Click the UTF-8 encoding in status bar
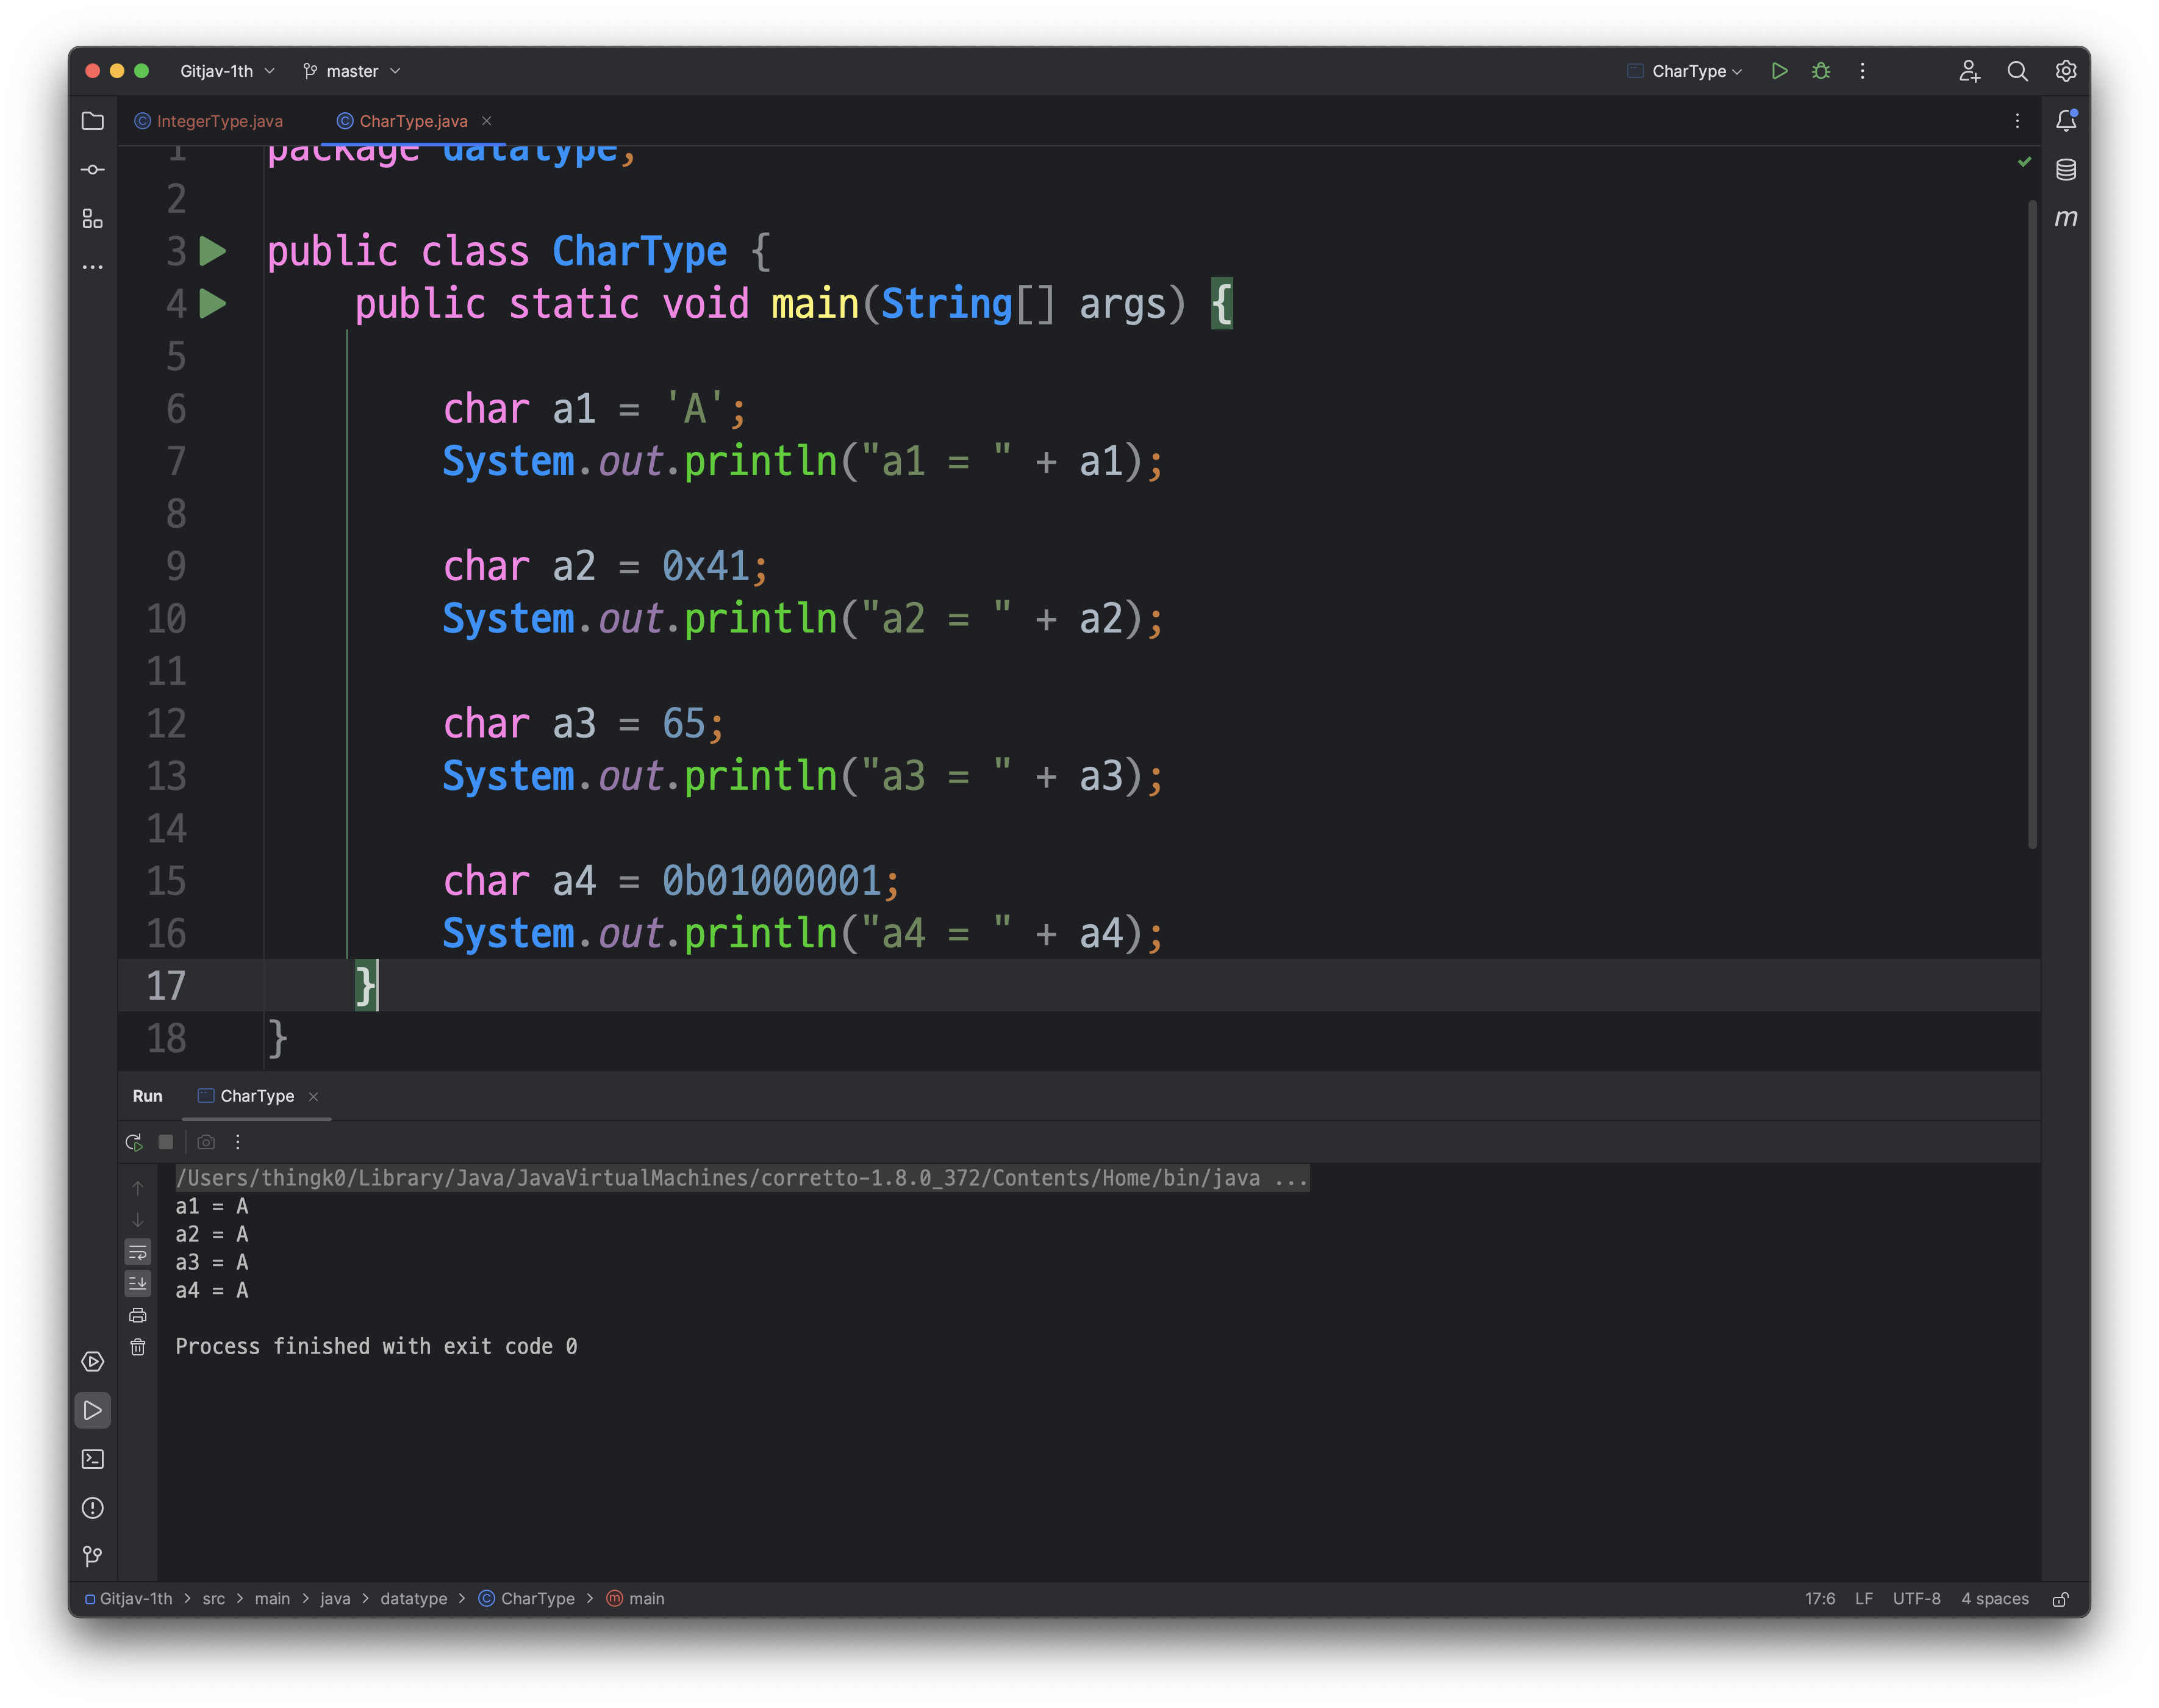The image size is (2159, 1708). (1915, 1599)
